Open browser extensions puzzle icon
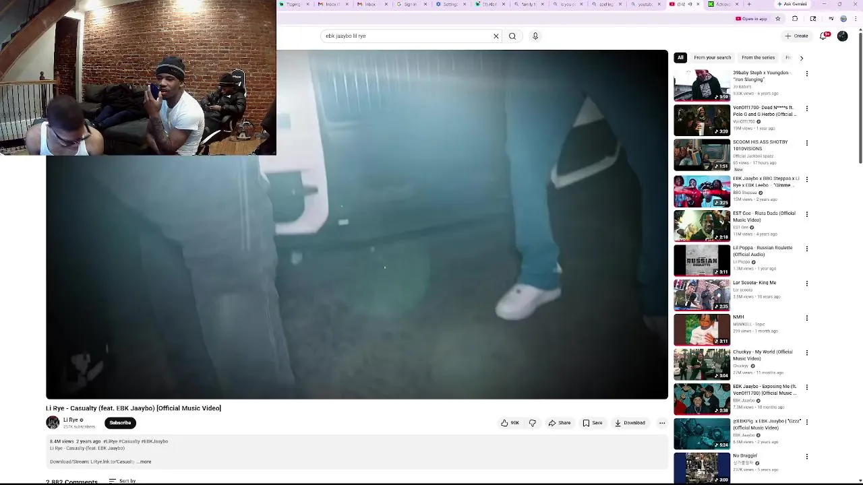Image resolution: width=863 pixels, height=485 pixels. (x=795, y=19)
